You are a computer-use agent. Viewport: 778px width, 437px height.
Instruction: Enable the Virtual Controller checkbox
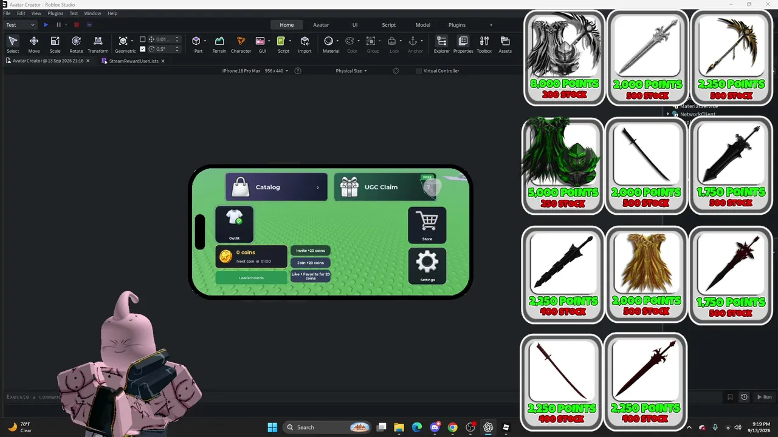pos(419,71)
